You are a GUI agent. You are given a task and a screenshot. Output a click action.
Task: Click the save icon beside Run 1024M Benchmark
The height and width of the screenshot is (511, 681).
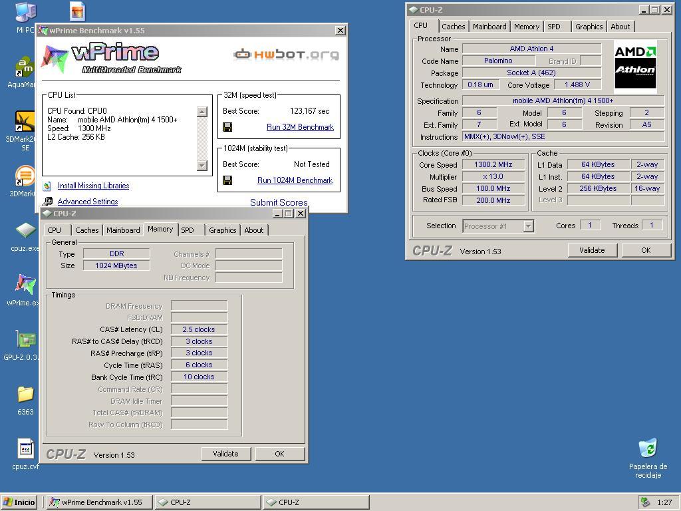227,180
